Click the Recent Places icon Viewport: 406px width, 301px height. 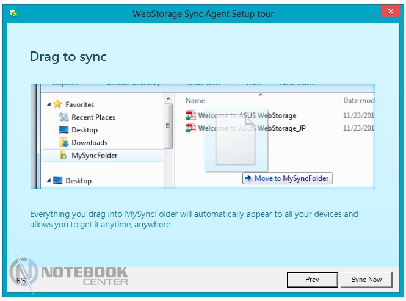click(x=63, y=117)
